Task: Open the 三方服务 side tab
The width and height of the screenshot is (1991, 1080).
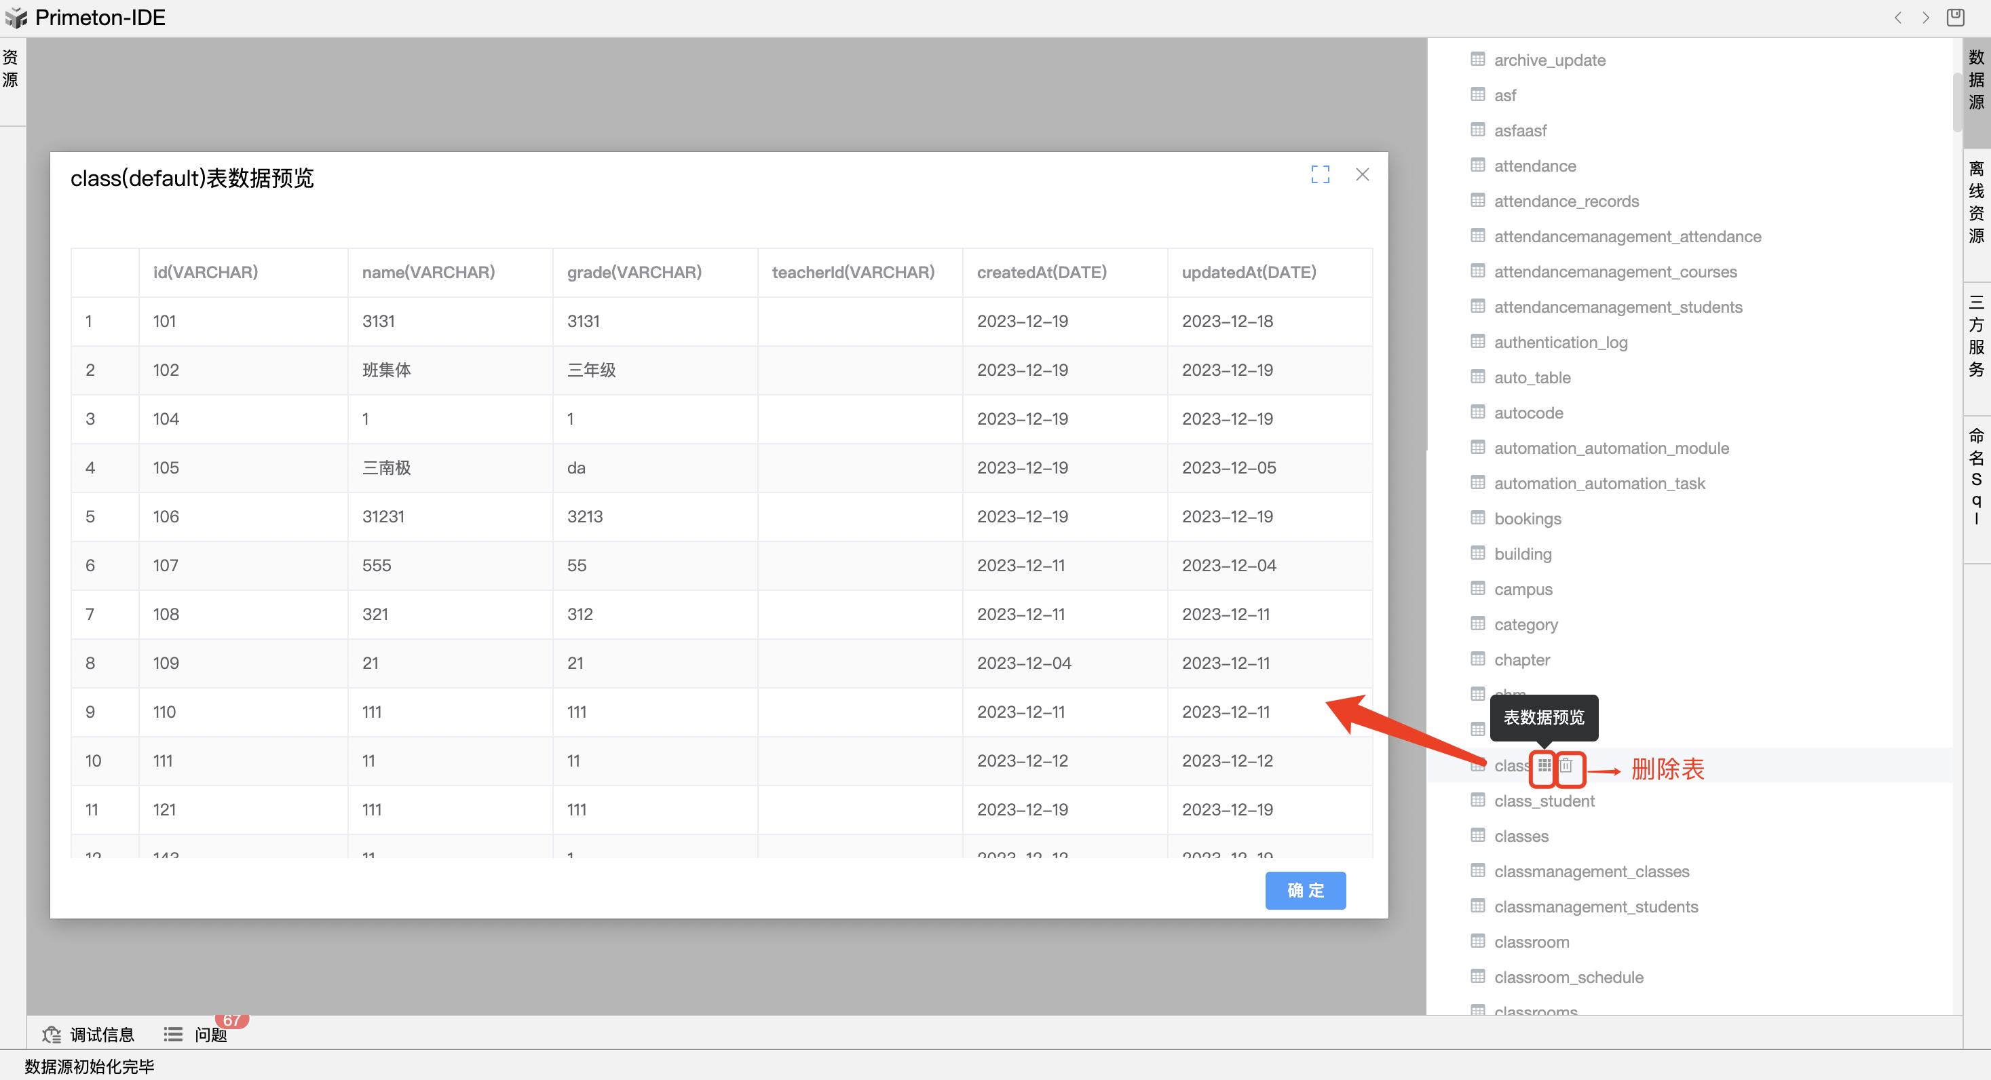Action: [1975, 336]
